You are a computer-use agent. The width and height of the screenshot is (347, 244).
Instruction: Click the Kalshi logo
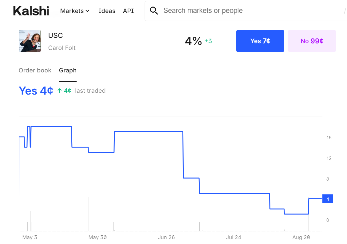(31, 11)
